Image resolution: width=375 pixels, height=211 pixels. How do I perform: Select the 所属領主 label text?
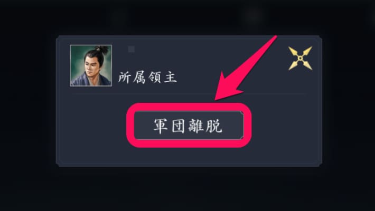[147, 78]
